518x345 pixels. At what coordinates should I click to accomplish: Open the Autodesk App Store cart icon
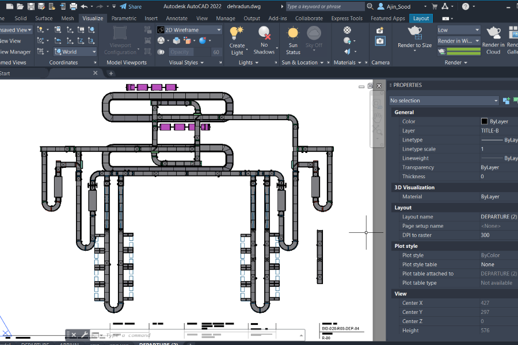(435, 6)
